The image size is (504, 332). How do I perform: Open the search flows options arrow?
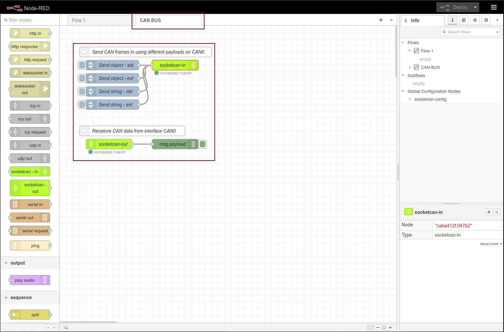coord(497,32)
